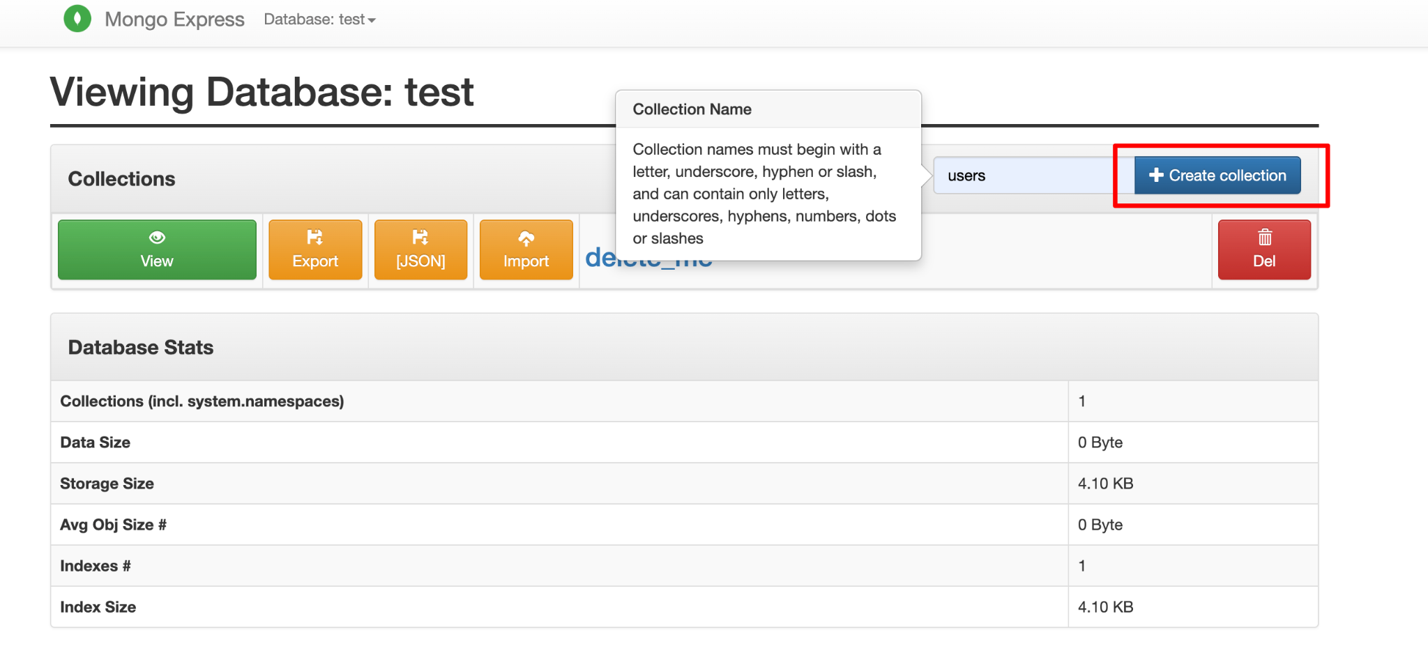Open the Mongo Express home link
Viewport: 1428px width, 662px height.
point(174,20)
